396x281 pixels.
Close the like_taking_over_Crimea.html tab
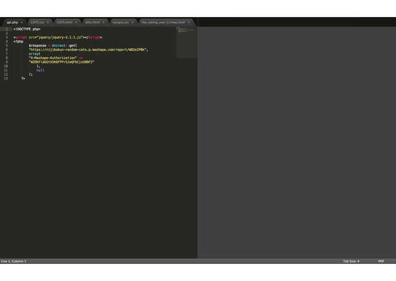pyautogui.click(x=189, y=22)
